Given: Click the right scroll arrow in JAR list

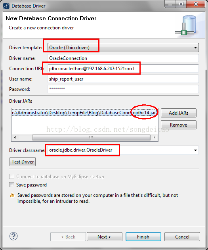Looking at the screenshot, I should click(x=154, y=137).
